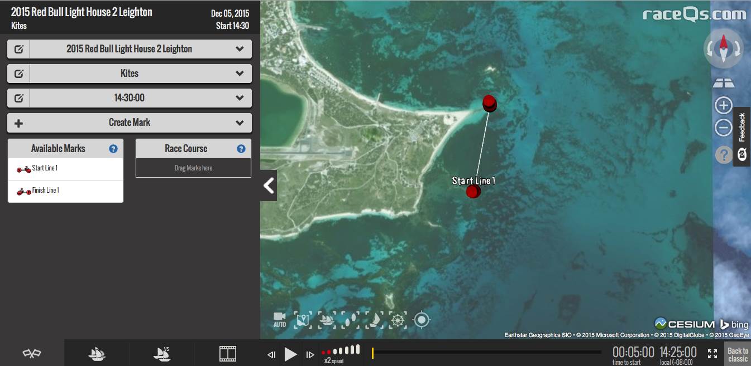
Task: Click the map frame view icon
Action: (x=302, y=320)
